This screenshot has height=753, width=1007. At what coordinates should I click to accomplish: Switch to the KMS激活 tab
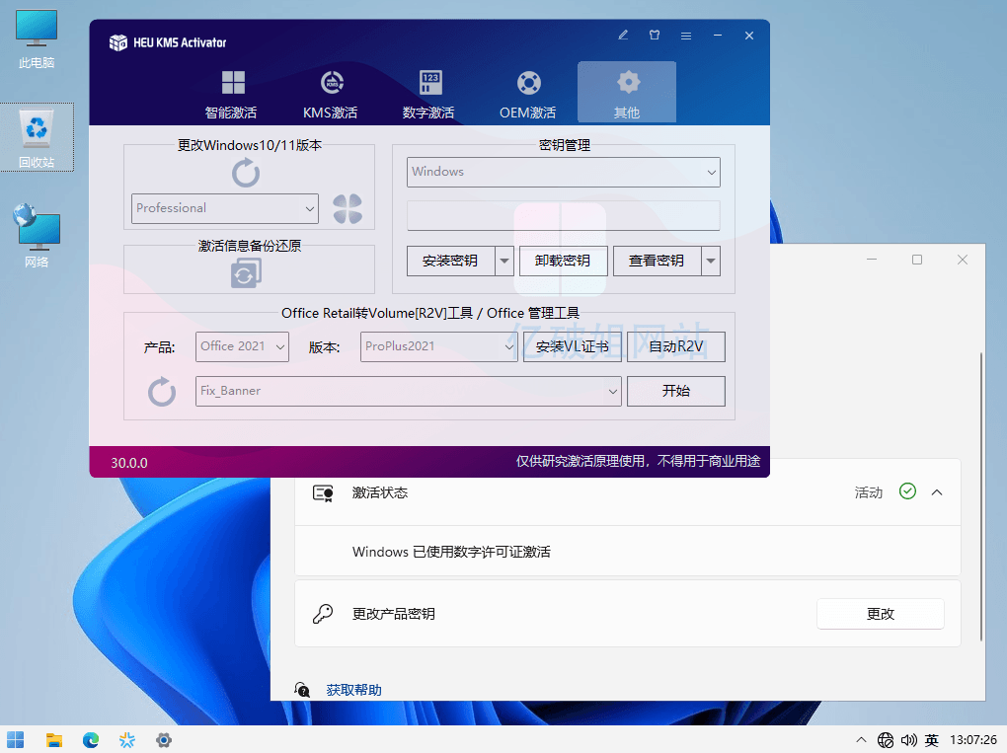tap(331, 94)
